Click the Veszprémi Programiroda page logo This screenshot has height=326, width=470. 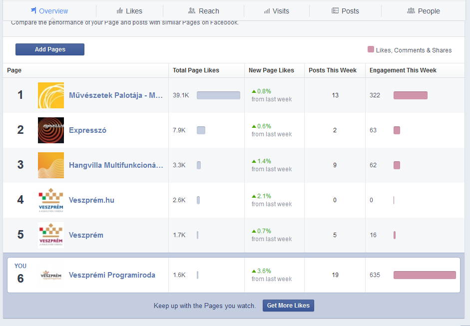coord(51,275)
